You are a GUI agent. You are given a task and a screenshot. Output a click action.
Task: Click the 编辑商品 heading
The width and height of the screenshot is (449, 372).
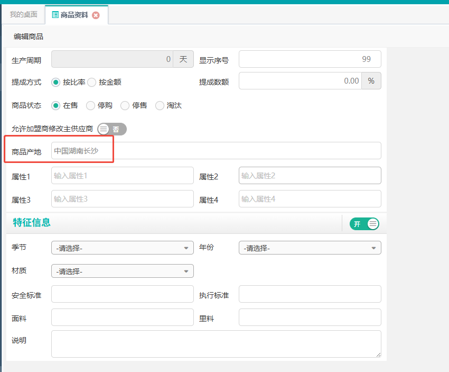point(29,37)
